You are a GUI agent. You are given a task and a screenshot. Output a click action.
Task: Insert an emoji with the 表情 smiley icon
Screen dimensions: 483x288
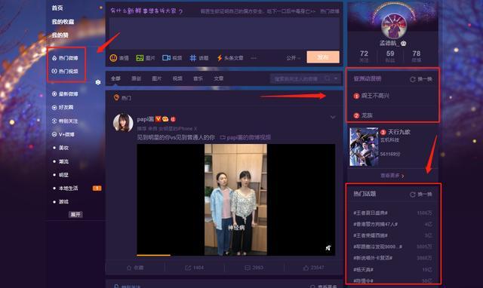[x=113, y=58]
